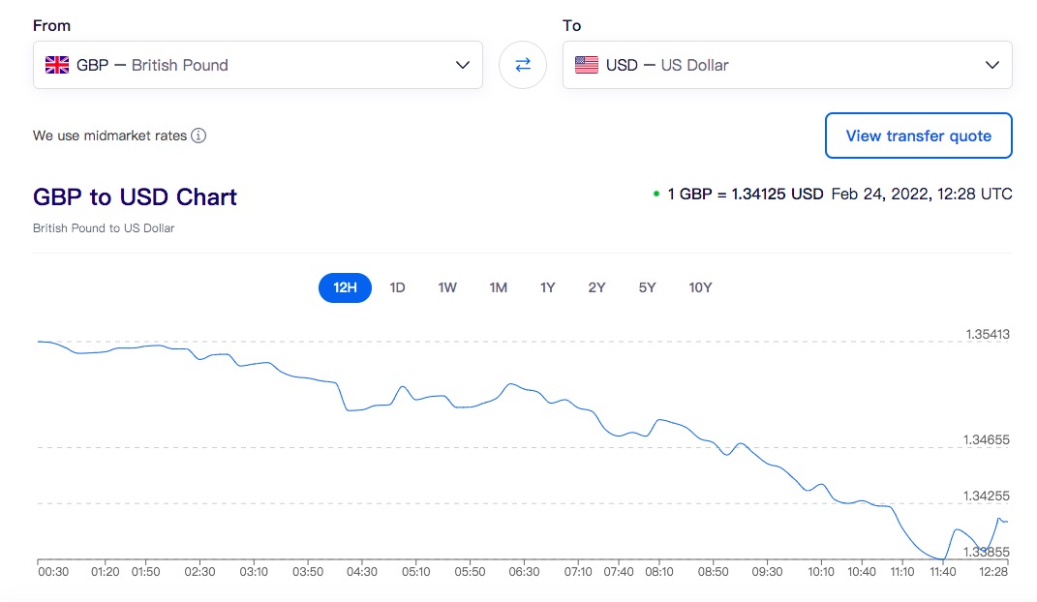Viewport: 1037px width, 602px height.
Task: Choose the 2Y time range
Action: click(596, 287)
